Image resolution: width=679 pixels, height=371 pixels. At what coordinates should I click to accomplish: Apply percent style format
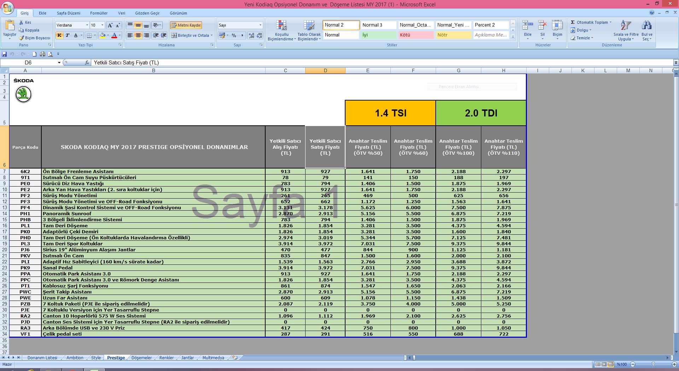[x=234, y=35]
